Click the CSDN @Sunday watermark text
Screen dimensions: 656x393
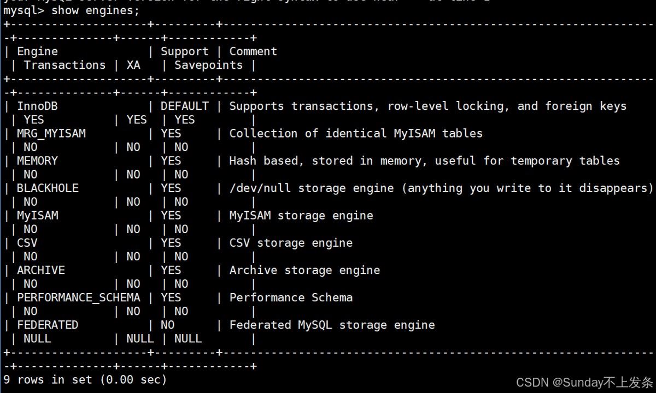click(x=584, y=382)
